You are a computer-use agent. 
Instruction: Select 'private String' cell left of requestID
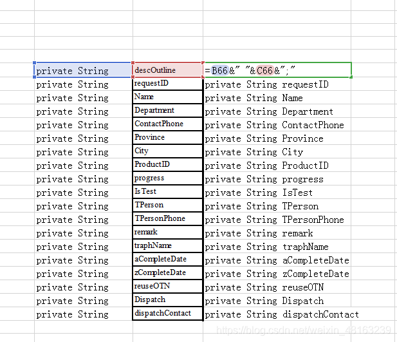tap(83, 84)
